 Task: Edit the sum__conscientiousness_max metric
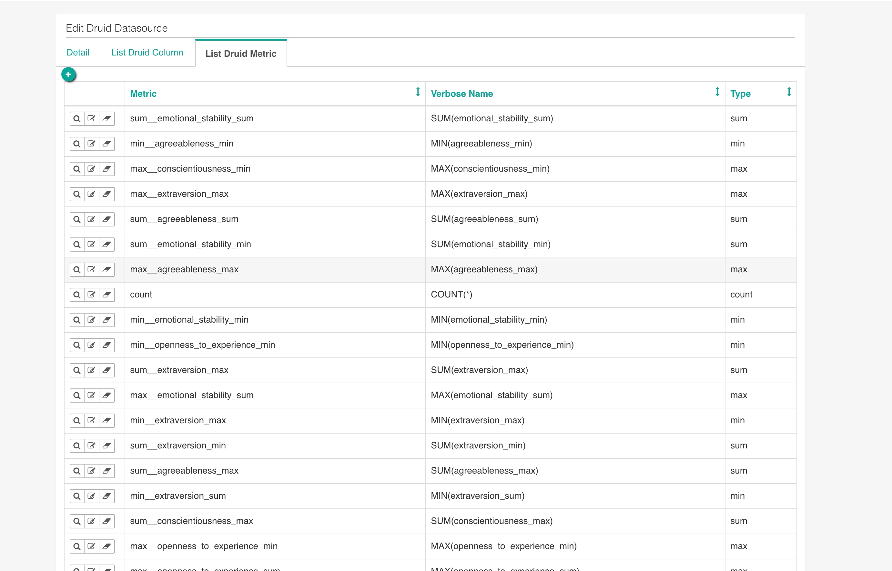(92, 522)
